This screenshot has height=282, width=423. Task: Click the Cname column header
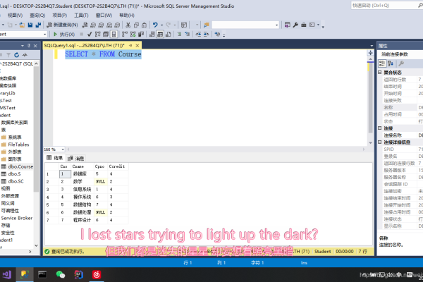pos(79,166)
